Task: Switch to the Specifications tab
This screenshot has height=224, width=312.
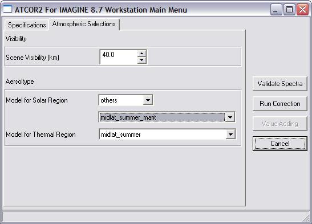Action: click(x=27, y=25)
